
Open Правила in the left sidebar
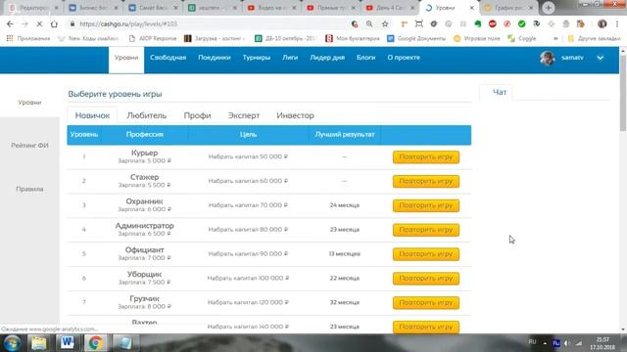click(x=29, y=189)
